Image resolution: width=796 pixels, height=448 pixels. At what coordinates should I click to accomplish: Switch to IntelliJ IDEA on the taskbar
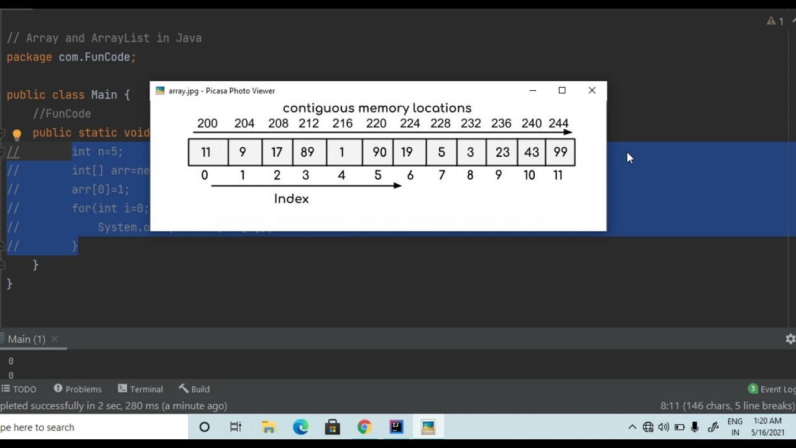(397, 427)
